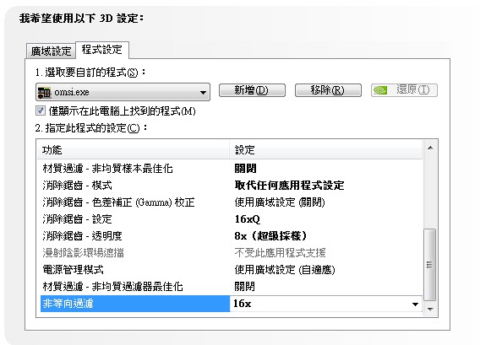Click the scrollbar up arrow
The height and width of the screenshot is (345, 480).
[430, 148]
